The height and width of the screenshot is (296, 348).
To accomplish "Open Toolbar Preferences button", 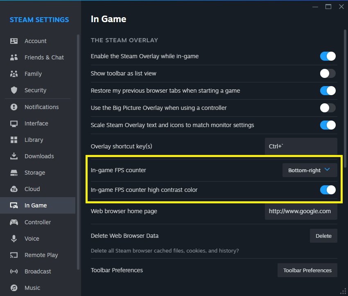I will 307,270.
